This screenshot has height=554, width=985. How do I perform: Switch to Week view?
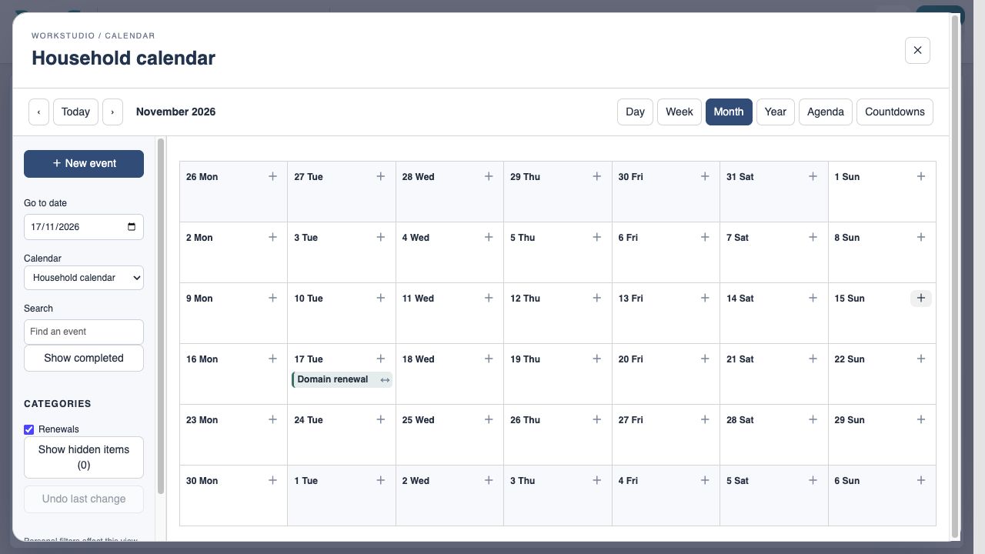[x=679, y=112]
